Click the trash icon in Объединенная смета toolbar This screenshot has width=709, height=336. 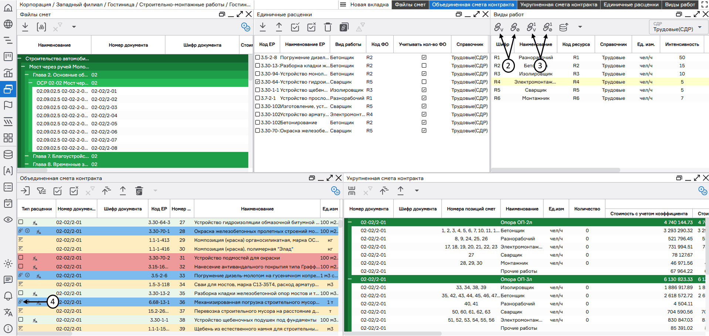[x=139, y=191]
